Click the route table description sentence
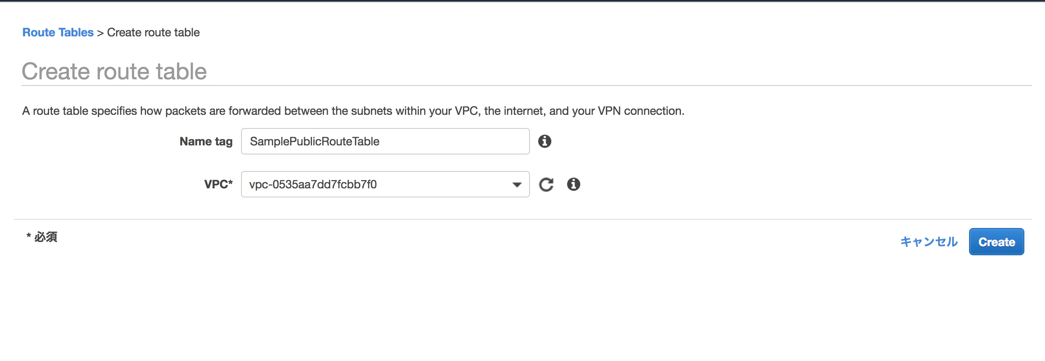This screenshot has height=361, width=1045. [353, 111]
